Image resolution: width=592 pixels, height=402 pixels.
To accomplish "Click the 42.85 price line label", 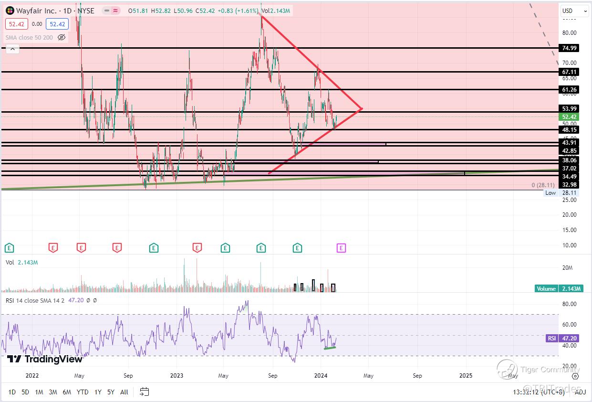I will point(570,151).
